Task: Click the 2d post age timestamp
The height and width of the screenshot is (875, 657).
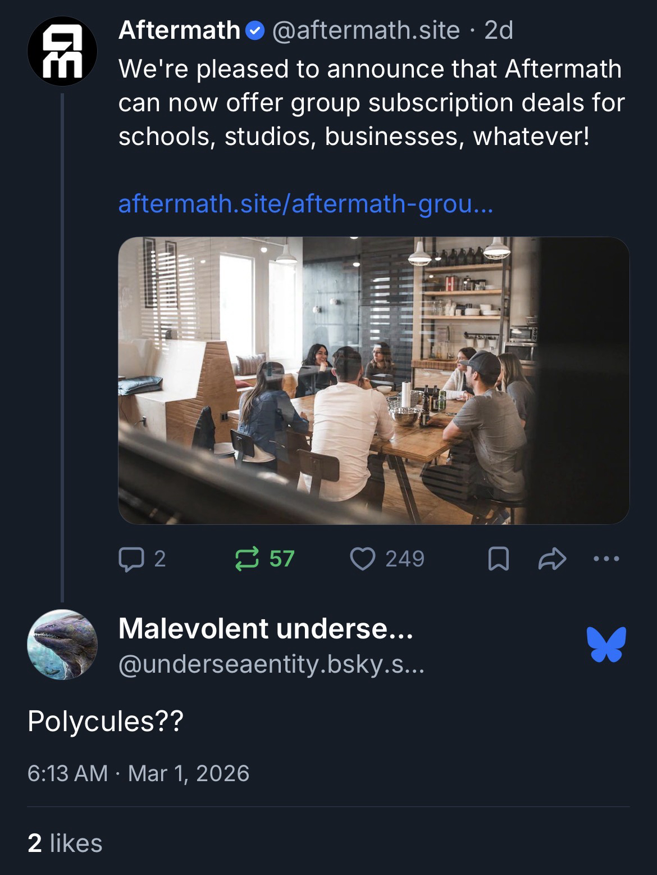Action: [499, 30]
